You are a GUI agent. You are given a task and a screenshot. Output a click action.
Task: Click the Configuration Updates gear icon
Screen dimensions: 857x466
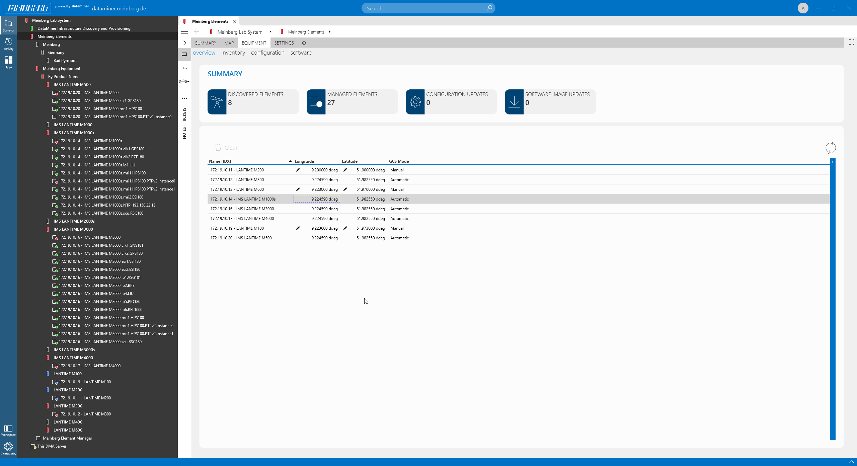pyautogui.click(x=415, y=102)
